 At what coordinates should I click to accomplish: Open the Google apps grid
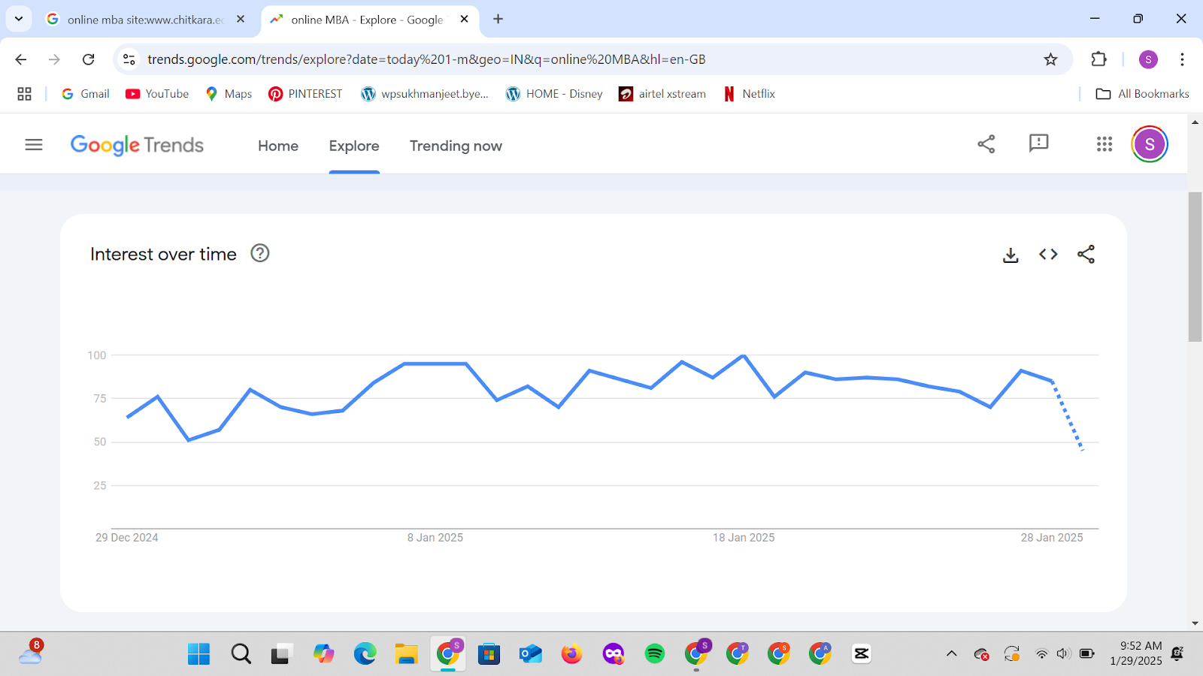1104,144
